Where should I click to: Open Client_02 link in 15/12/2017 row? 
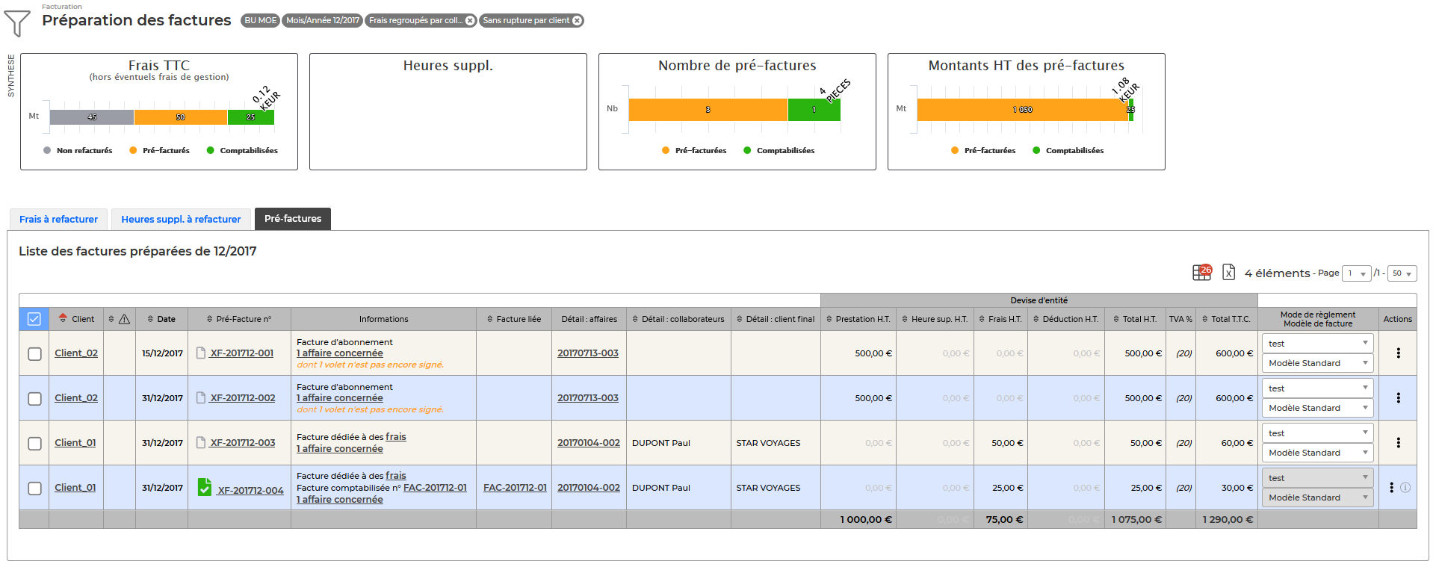click(x=76, y=353)
